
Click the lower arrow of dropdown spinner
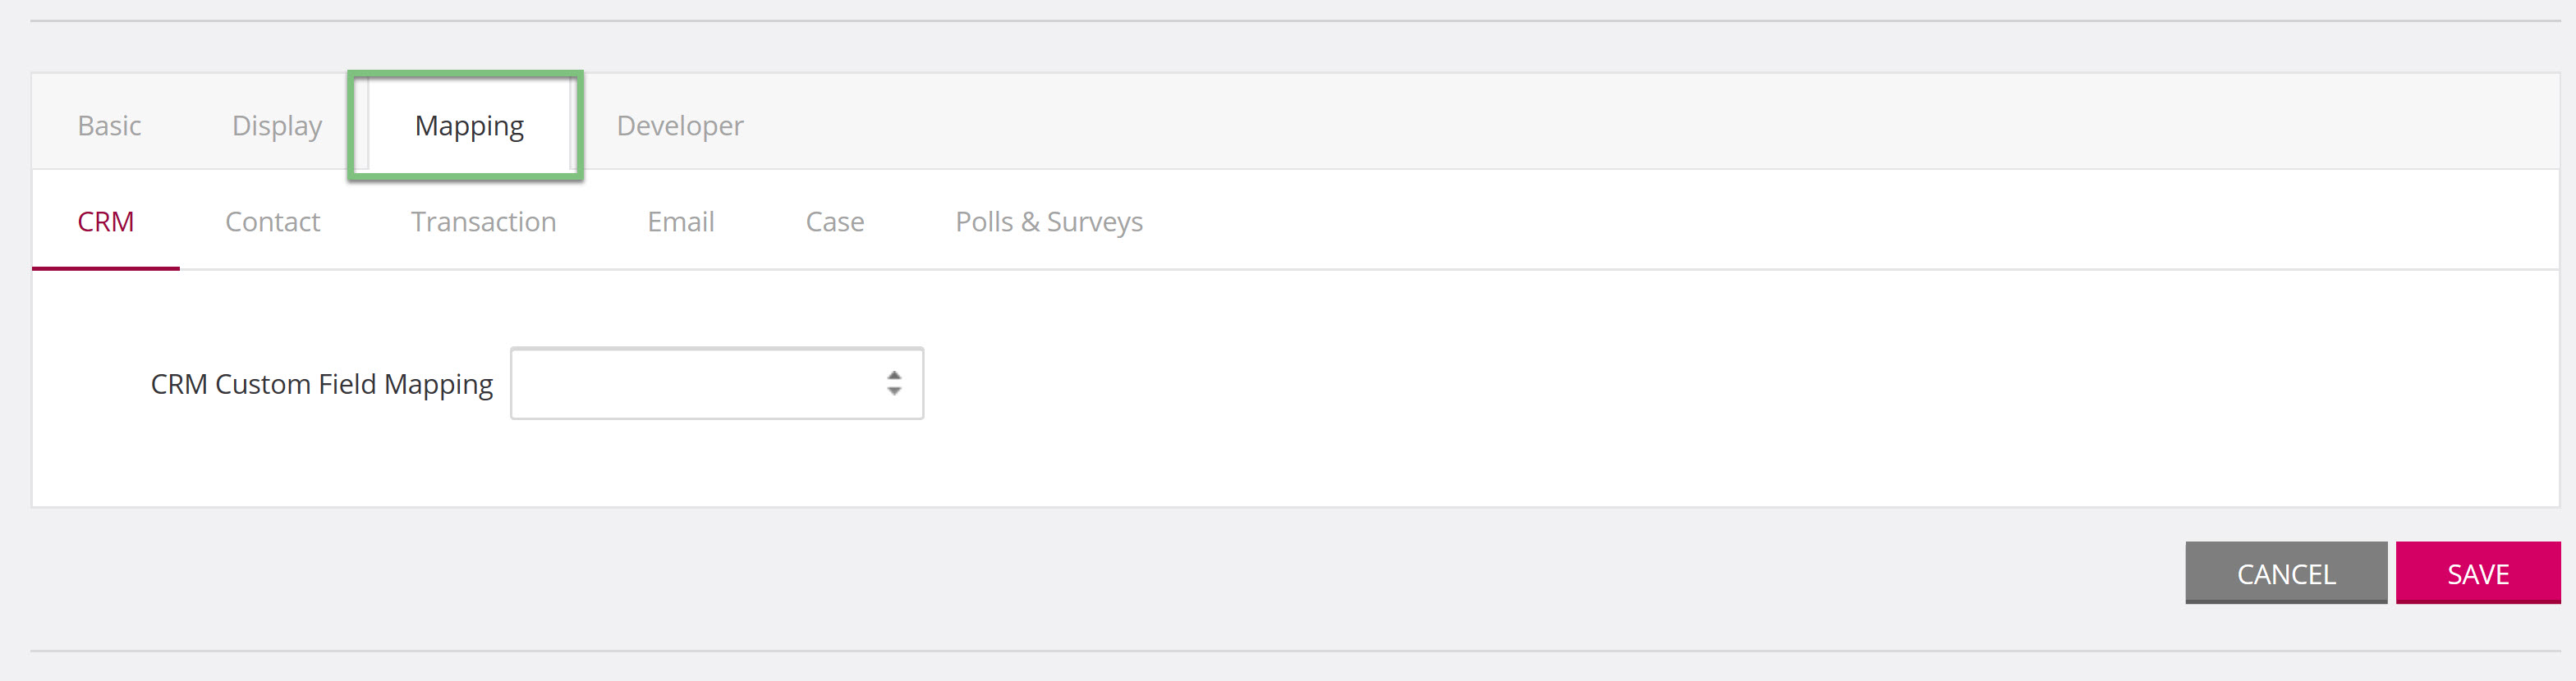pos(894,391)
